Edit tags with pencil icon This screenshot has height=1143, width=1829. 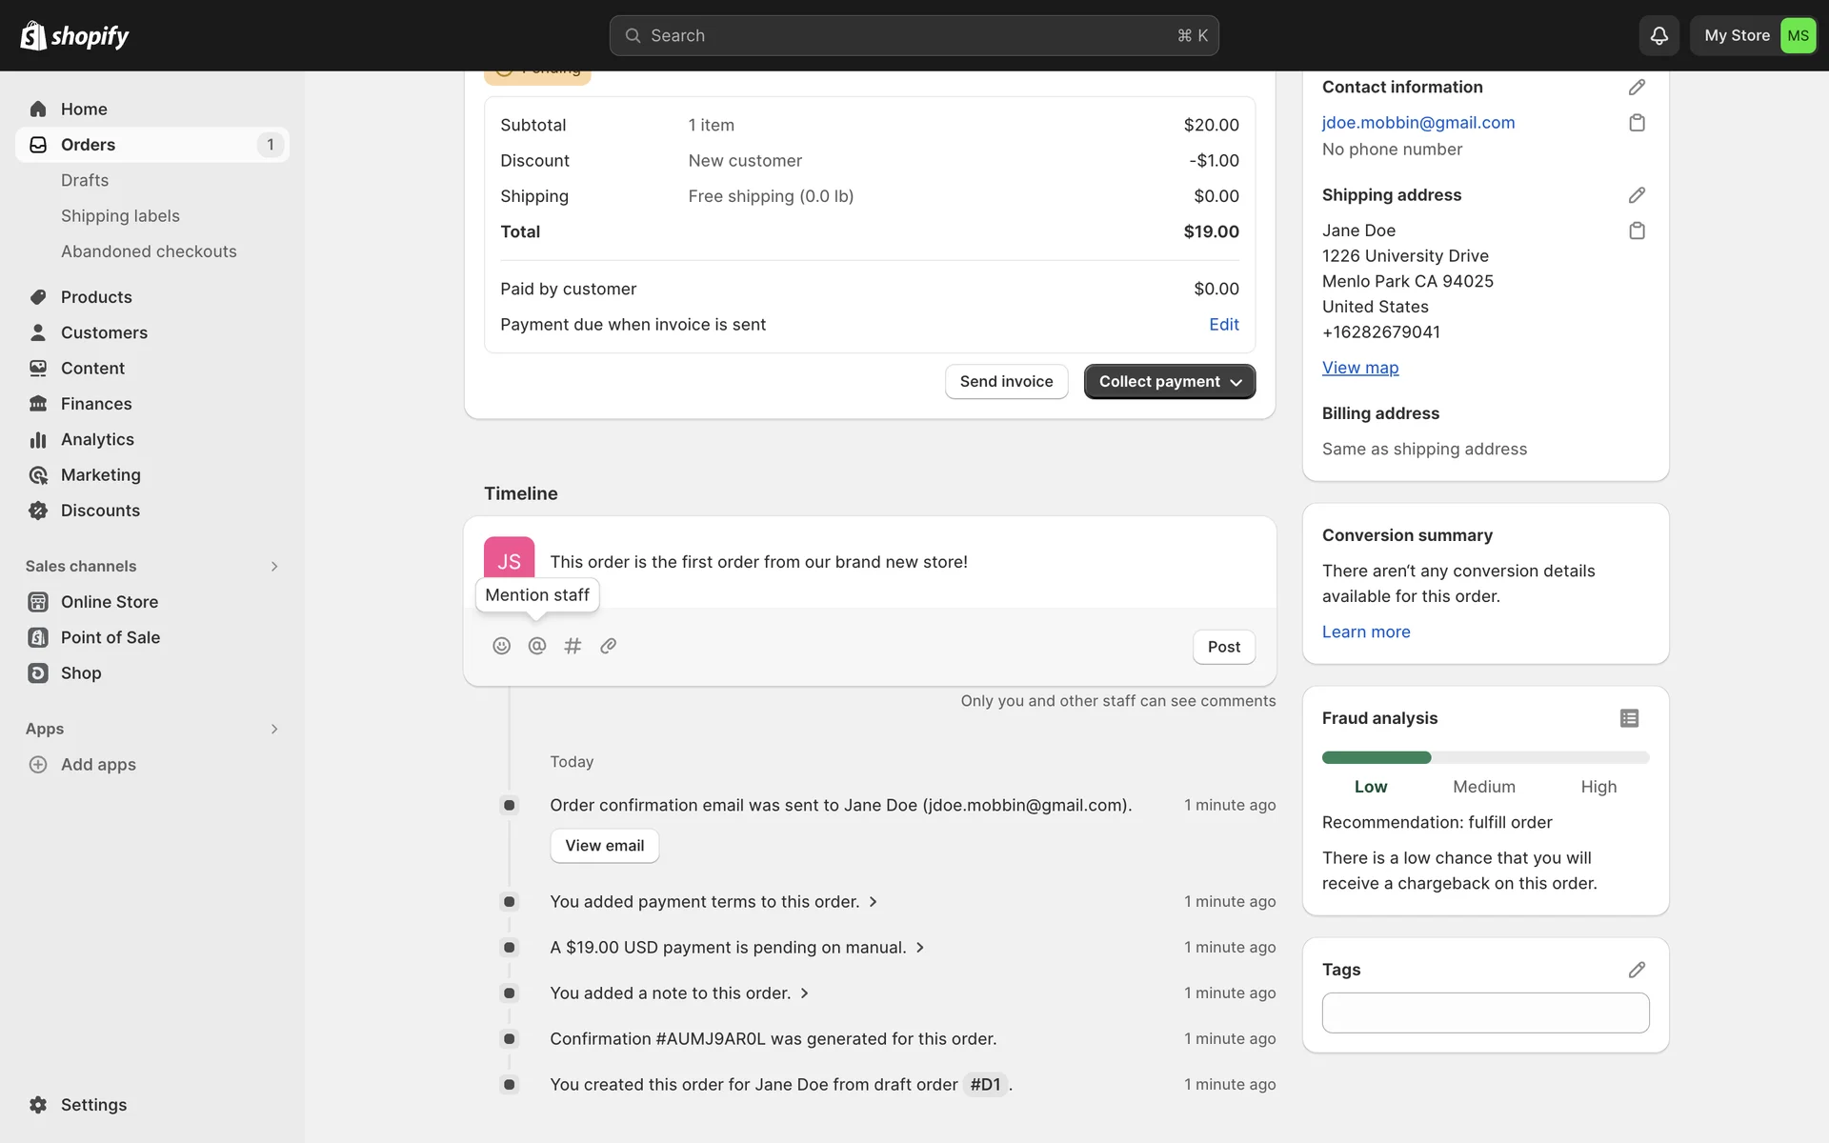[1637, 970]
